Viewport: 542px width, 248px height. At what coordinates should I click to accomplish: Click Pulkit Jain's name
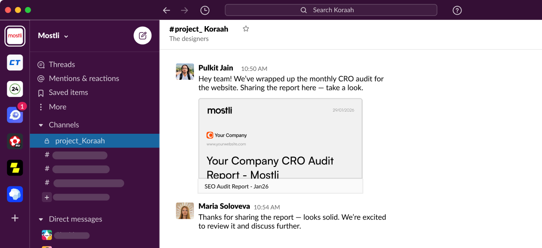point(216,68)
